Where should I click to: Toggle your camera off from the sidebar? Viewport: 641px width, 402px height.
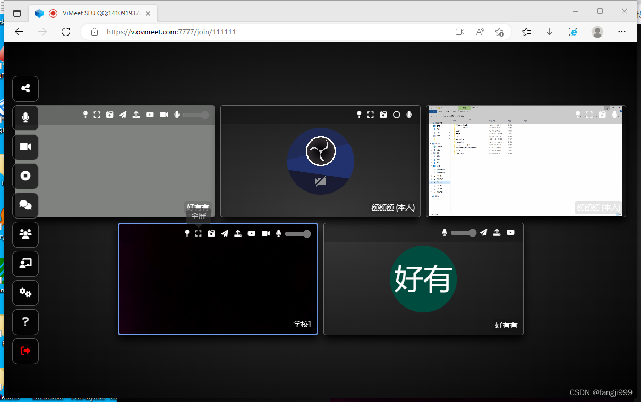pyautogui.click(x=25, y=147)
